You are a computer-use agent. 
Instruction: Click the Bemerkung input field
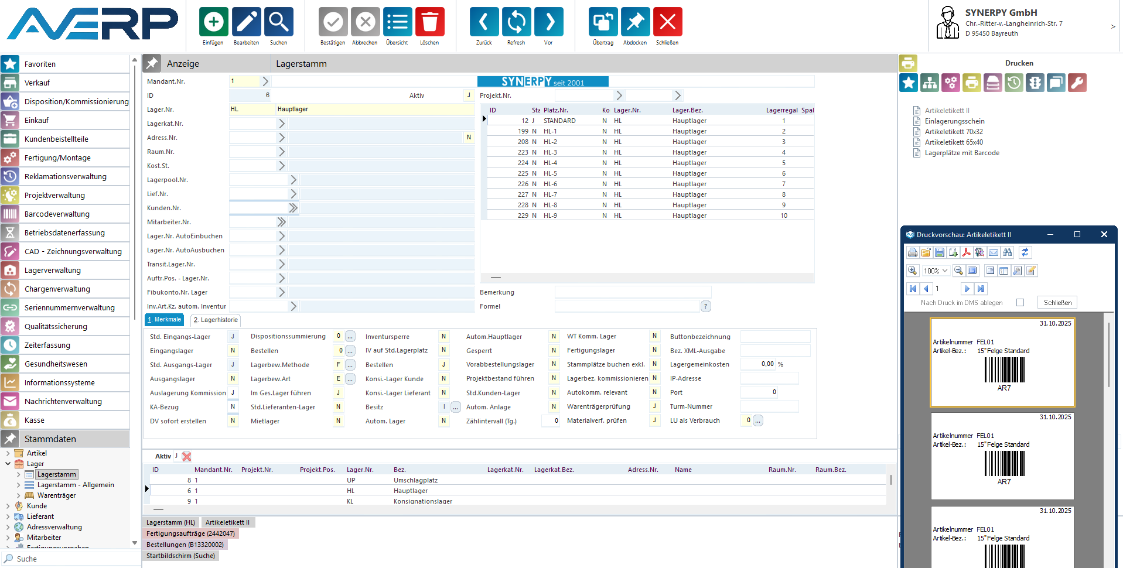point(632,292)
